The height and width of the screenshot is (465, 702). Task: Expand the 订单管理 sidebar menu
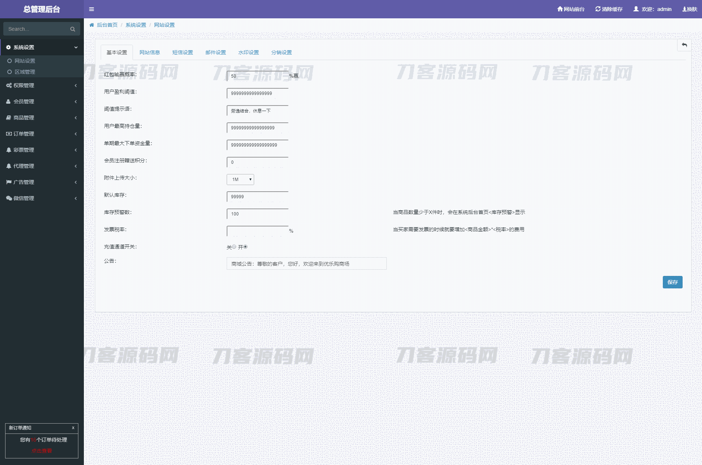pos(42,134)
